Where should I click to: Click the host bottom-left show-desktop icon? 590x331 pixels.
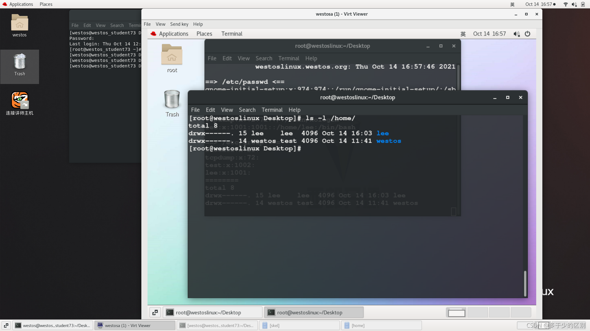(6, 325)
